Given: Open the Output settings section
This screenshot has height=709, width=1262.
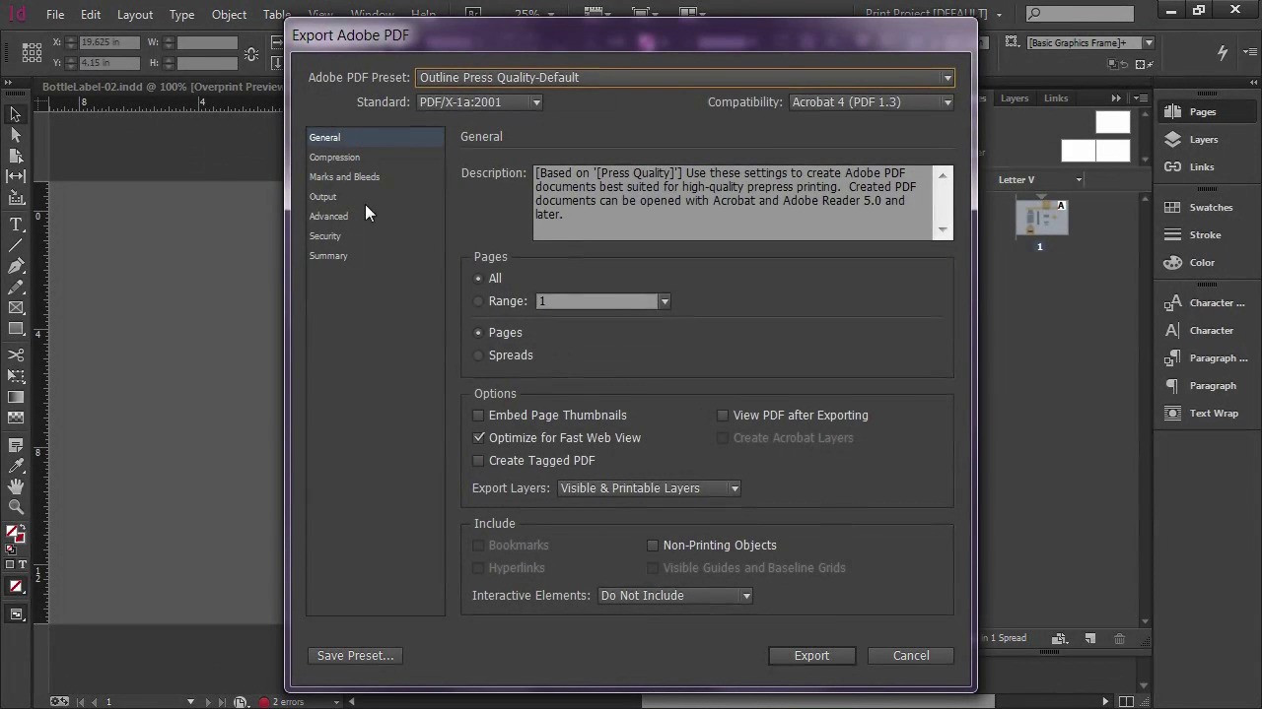Looking at the screenshot, I should (x=322, y=197).
